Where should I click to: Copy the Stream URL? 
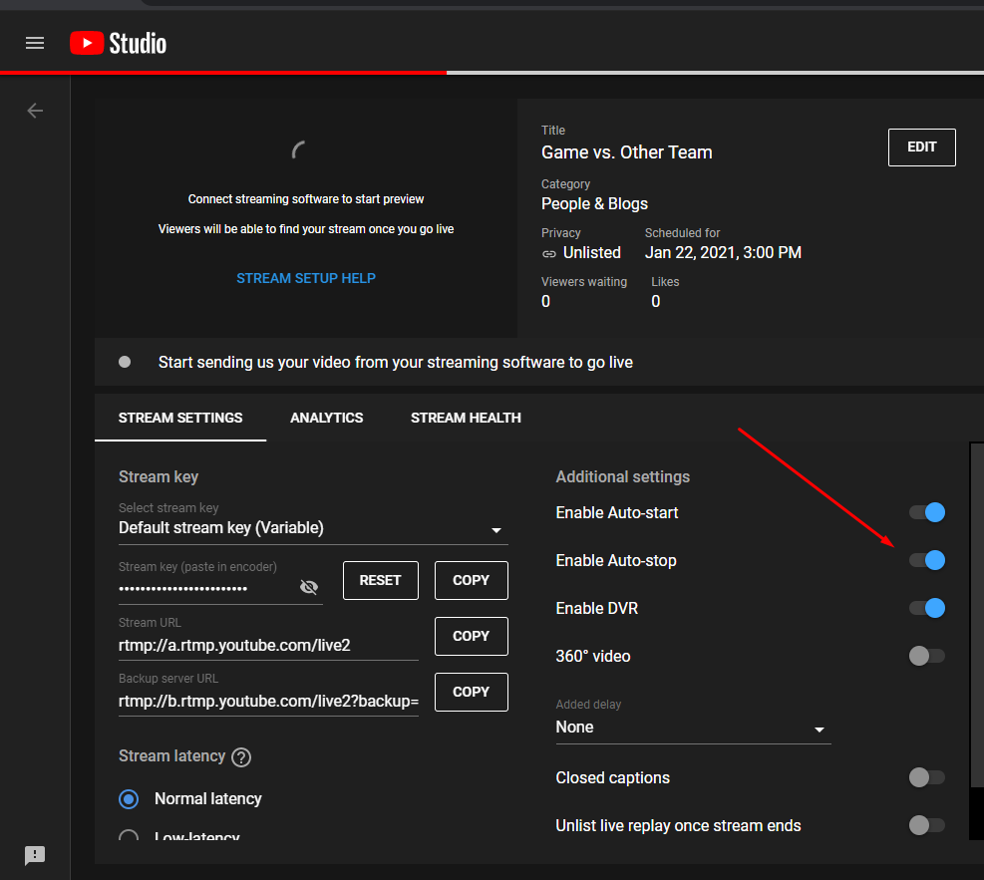point(471,636)
